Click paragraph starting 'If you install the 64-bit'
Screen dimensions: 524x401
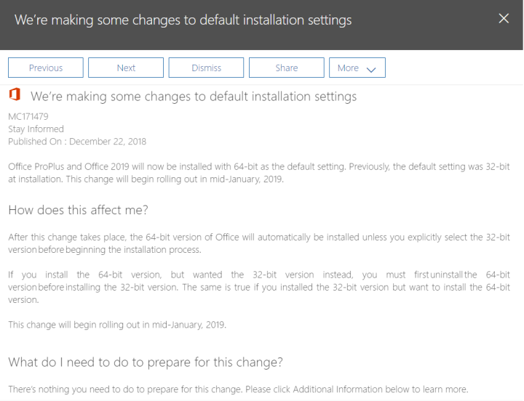pos(259,287)
